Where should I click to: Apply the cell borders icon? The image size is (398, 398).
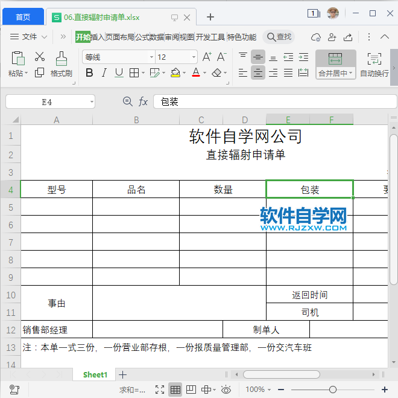(x=134, y=73)
